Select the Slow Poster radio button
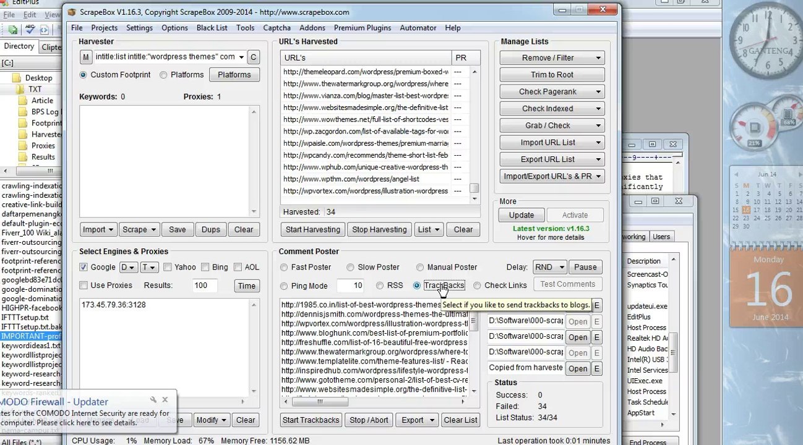This screenshot has height=445, width=803. pyautogui.click(x=350, y=267)
